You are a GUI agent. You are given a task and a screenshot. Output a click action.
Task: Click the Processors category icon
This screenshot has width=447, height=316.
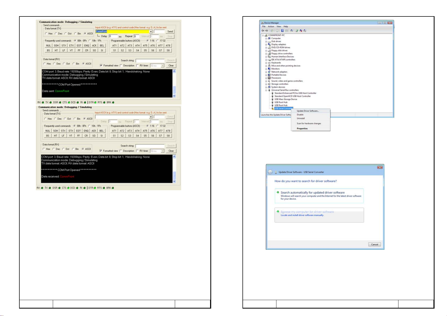tap(269, 78)
